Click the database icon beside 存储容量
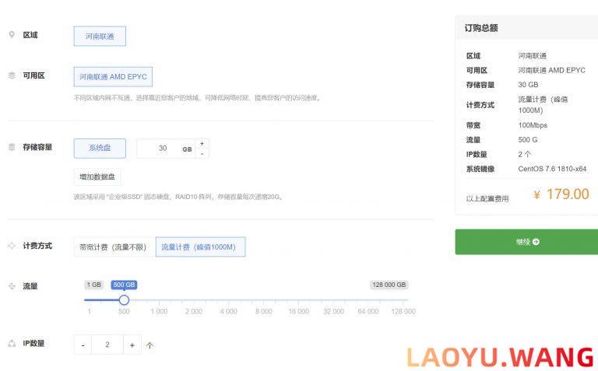Image resolution: width=598 pixels, height=371 pixels. (12, 147)
